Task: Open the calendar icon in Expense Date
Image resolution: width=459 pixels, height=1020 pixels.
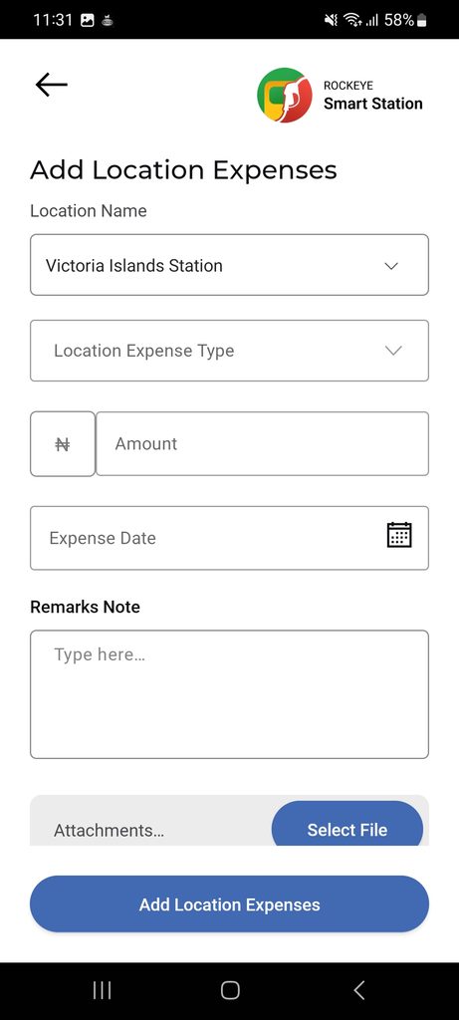Action: (399, 535)
